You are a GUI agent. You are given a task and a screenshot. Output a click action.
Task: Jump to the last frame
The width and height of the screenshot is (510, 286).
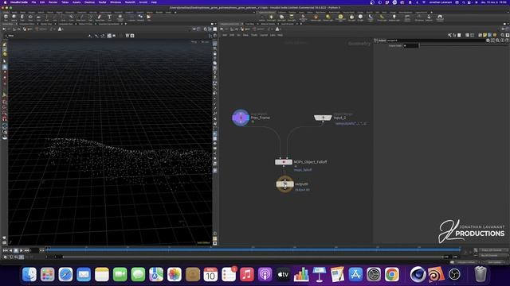[27, 251]
